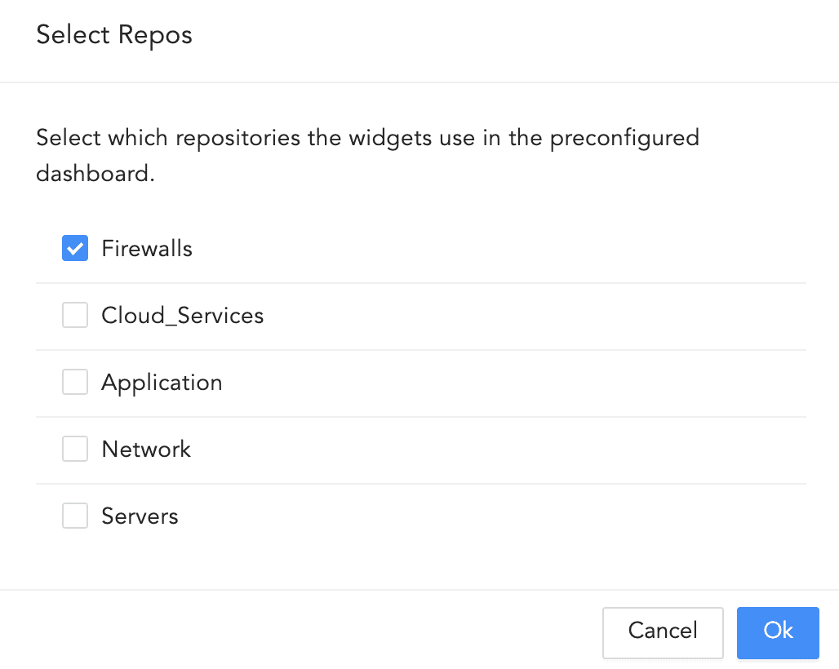The image size is (839, 669).
Task: Select the blue checked Firewalls box
Action: tap(74, 248)
